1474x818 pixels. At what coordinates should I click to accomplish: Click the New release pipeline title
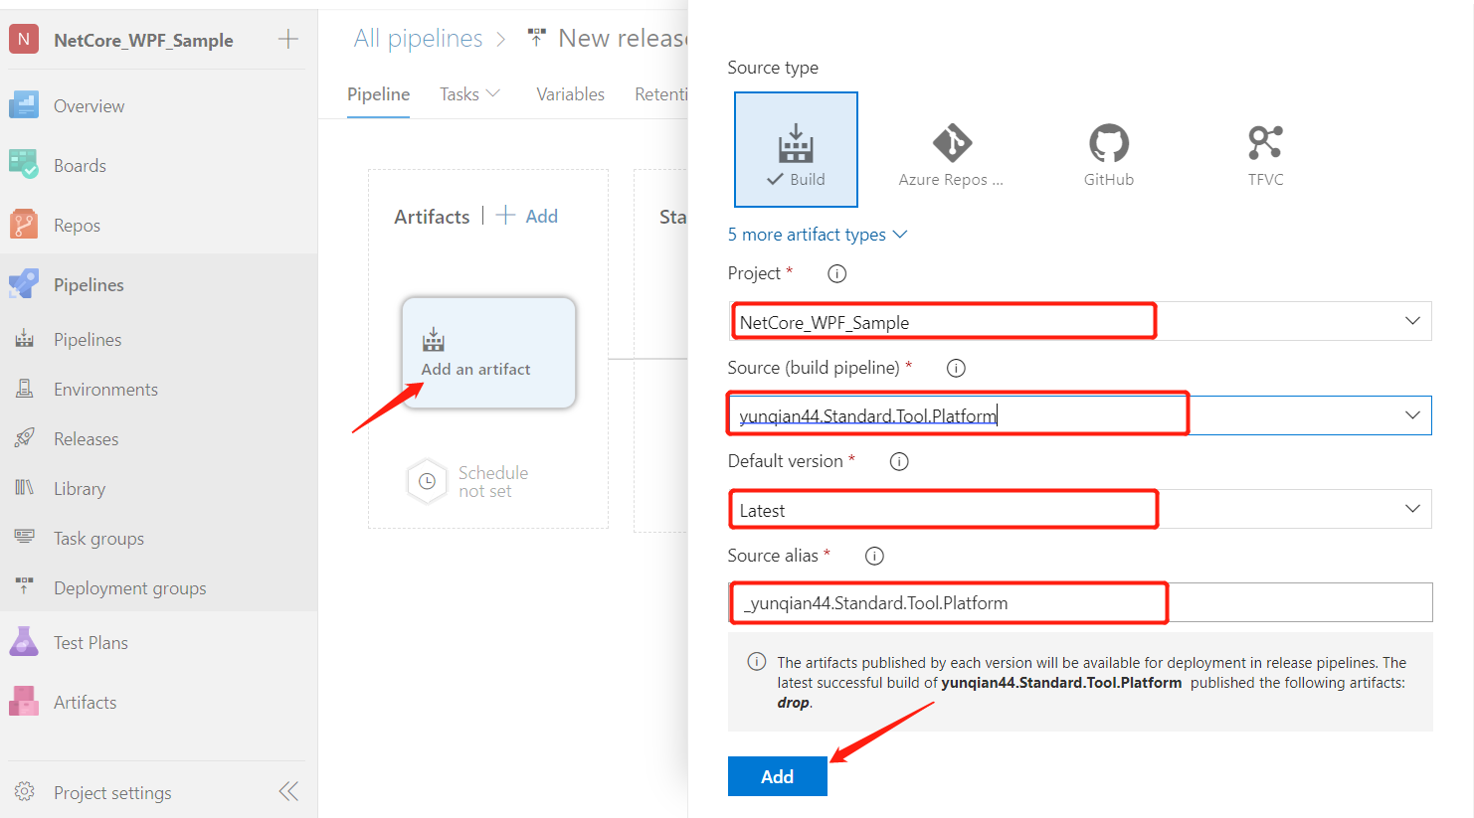(x=623, y=38)
